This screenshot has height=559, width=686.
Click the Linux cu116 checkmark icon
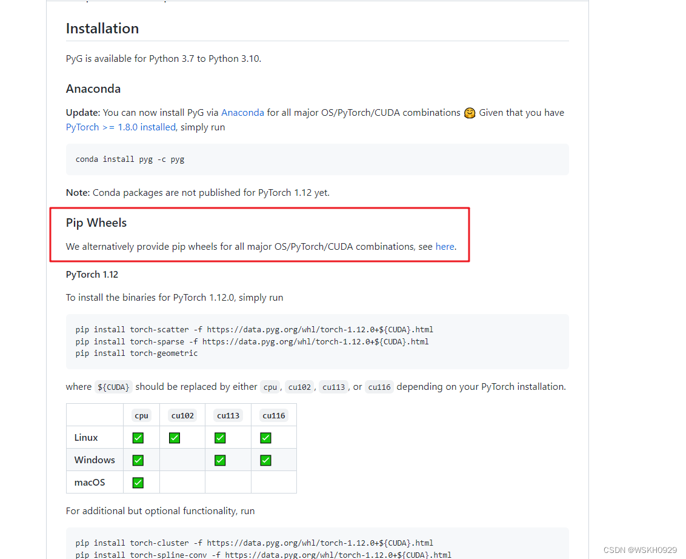click(265, 438)
